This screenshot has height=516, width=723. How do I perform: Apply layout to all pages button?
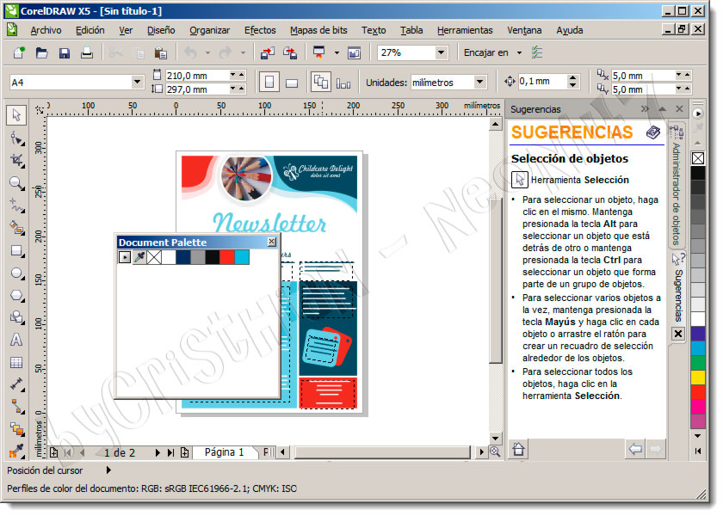[321, 82]
